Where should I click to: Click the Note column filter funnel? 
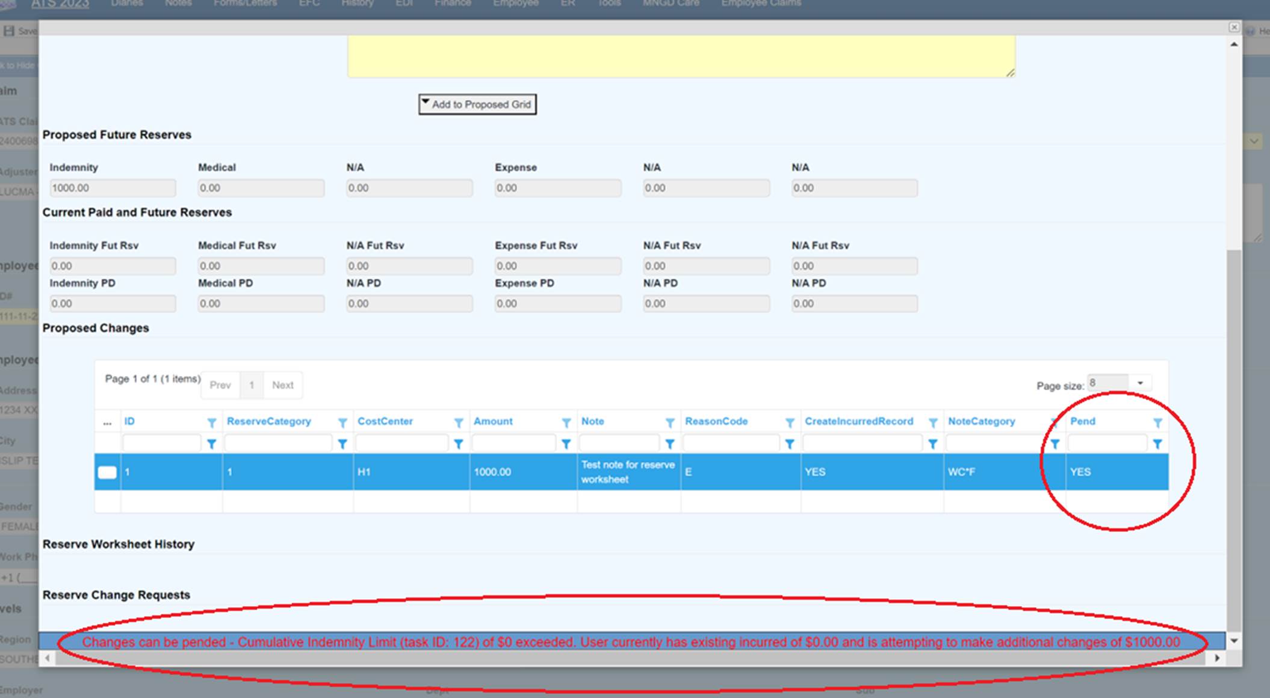669,423
